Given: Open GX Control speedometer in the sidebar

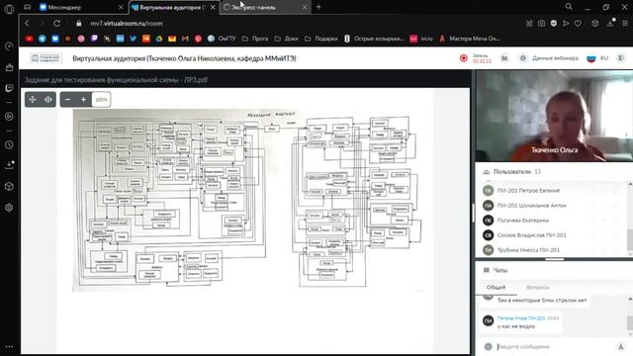Looking at the screenshot, I should pyautogui.click(x=9, y=46).
